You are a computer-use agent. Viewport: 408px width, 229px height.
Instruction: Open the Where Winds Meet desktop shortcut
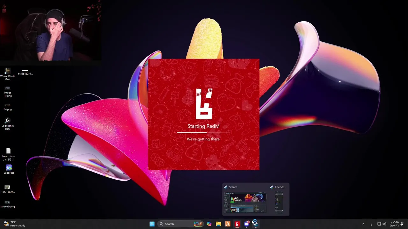(x=7, y=74)
